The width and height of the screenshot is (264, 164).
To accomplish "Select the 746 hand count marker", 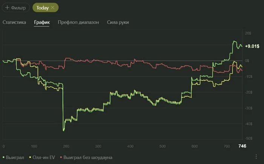I will coord(242,146).
